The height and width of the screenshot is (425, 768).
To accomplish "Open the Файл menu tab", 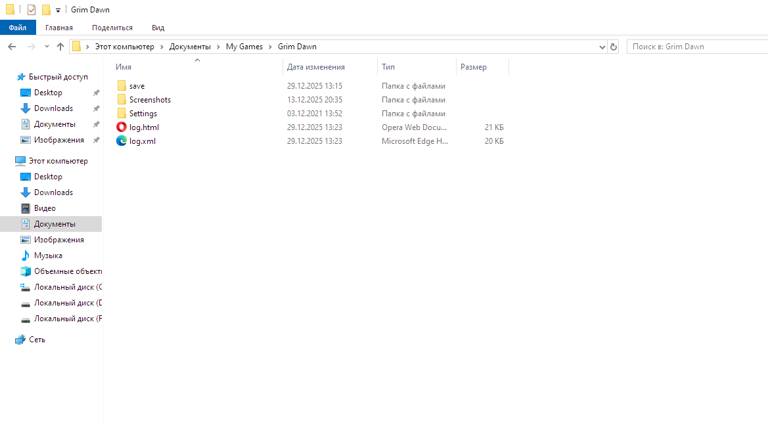I will (x=18, y=28).
